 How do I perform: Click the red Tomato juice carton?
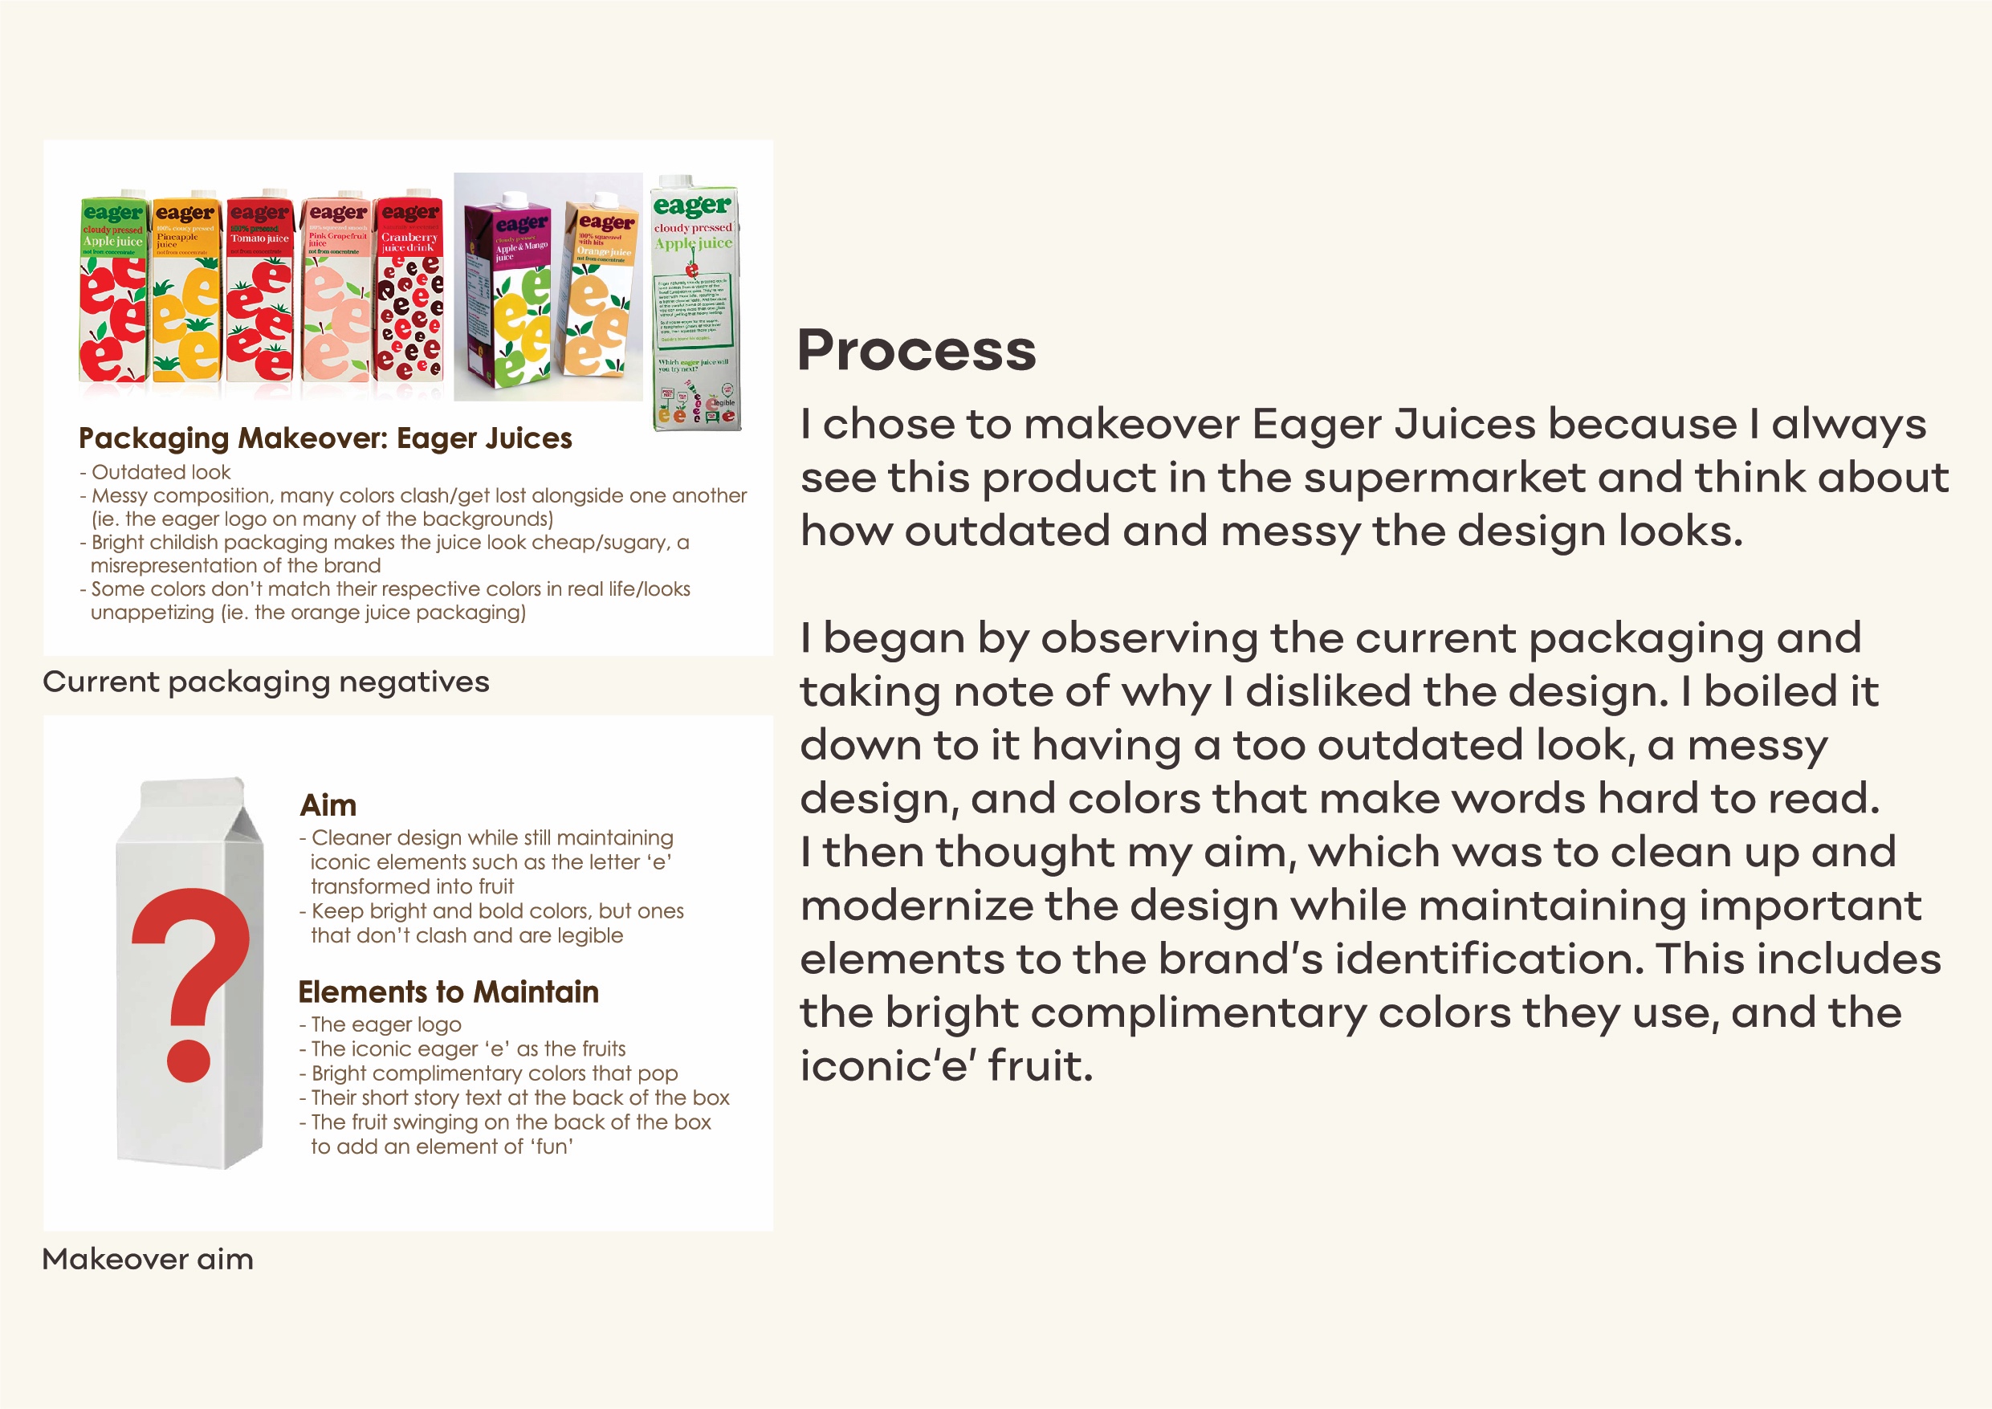click(x=259, y=291)
